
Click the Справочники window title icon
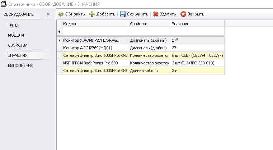[4, 4]
